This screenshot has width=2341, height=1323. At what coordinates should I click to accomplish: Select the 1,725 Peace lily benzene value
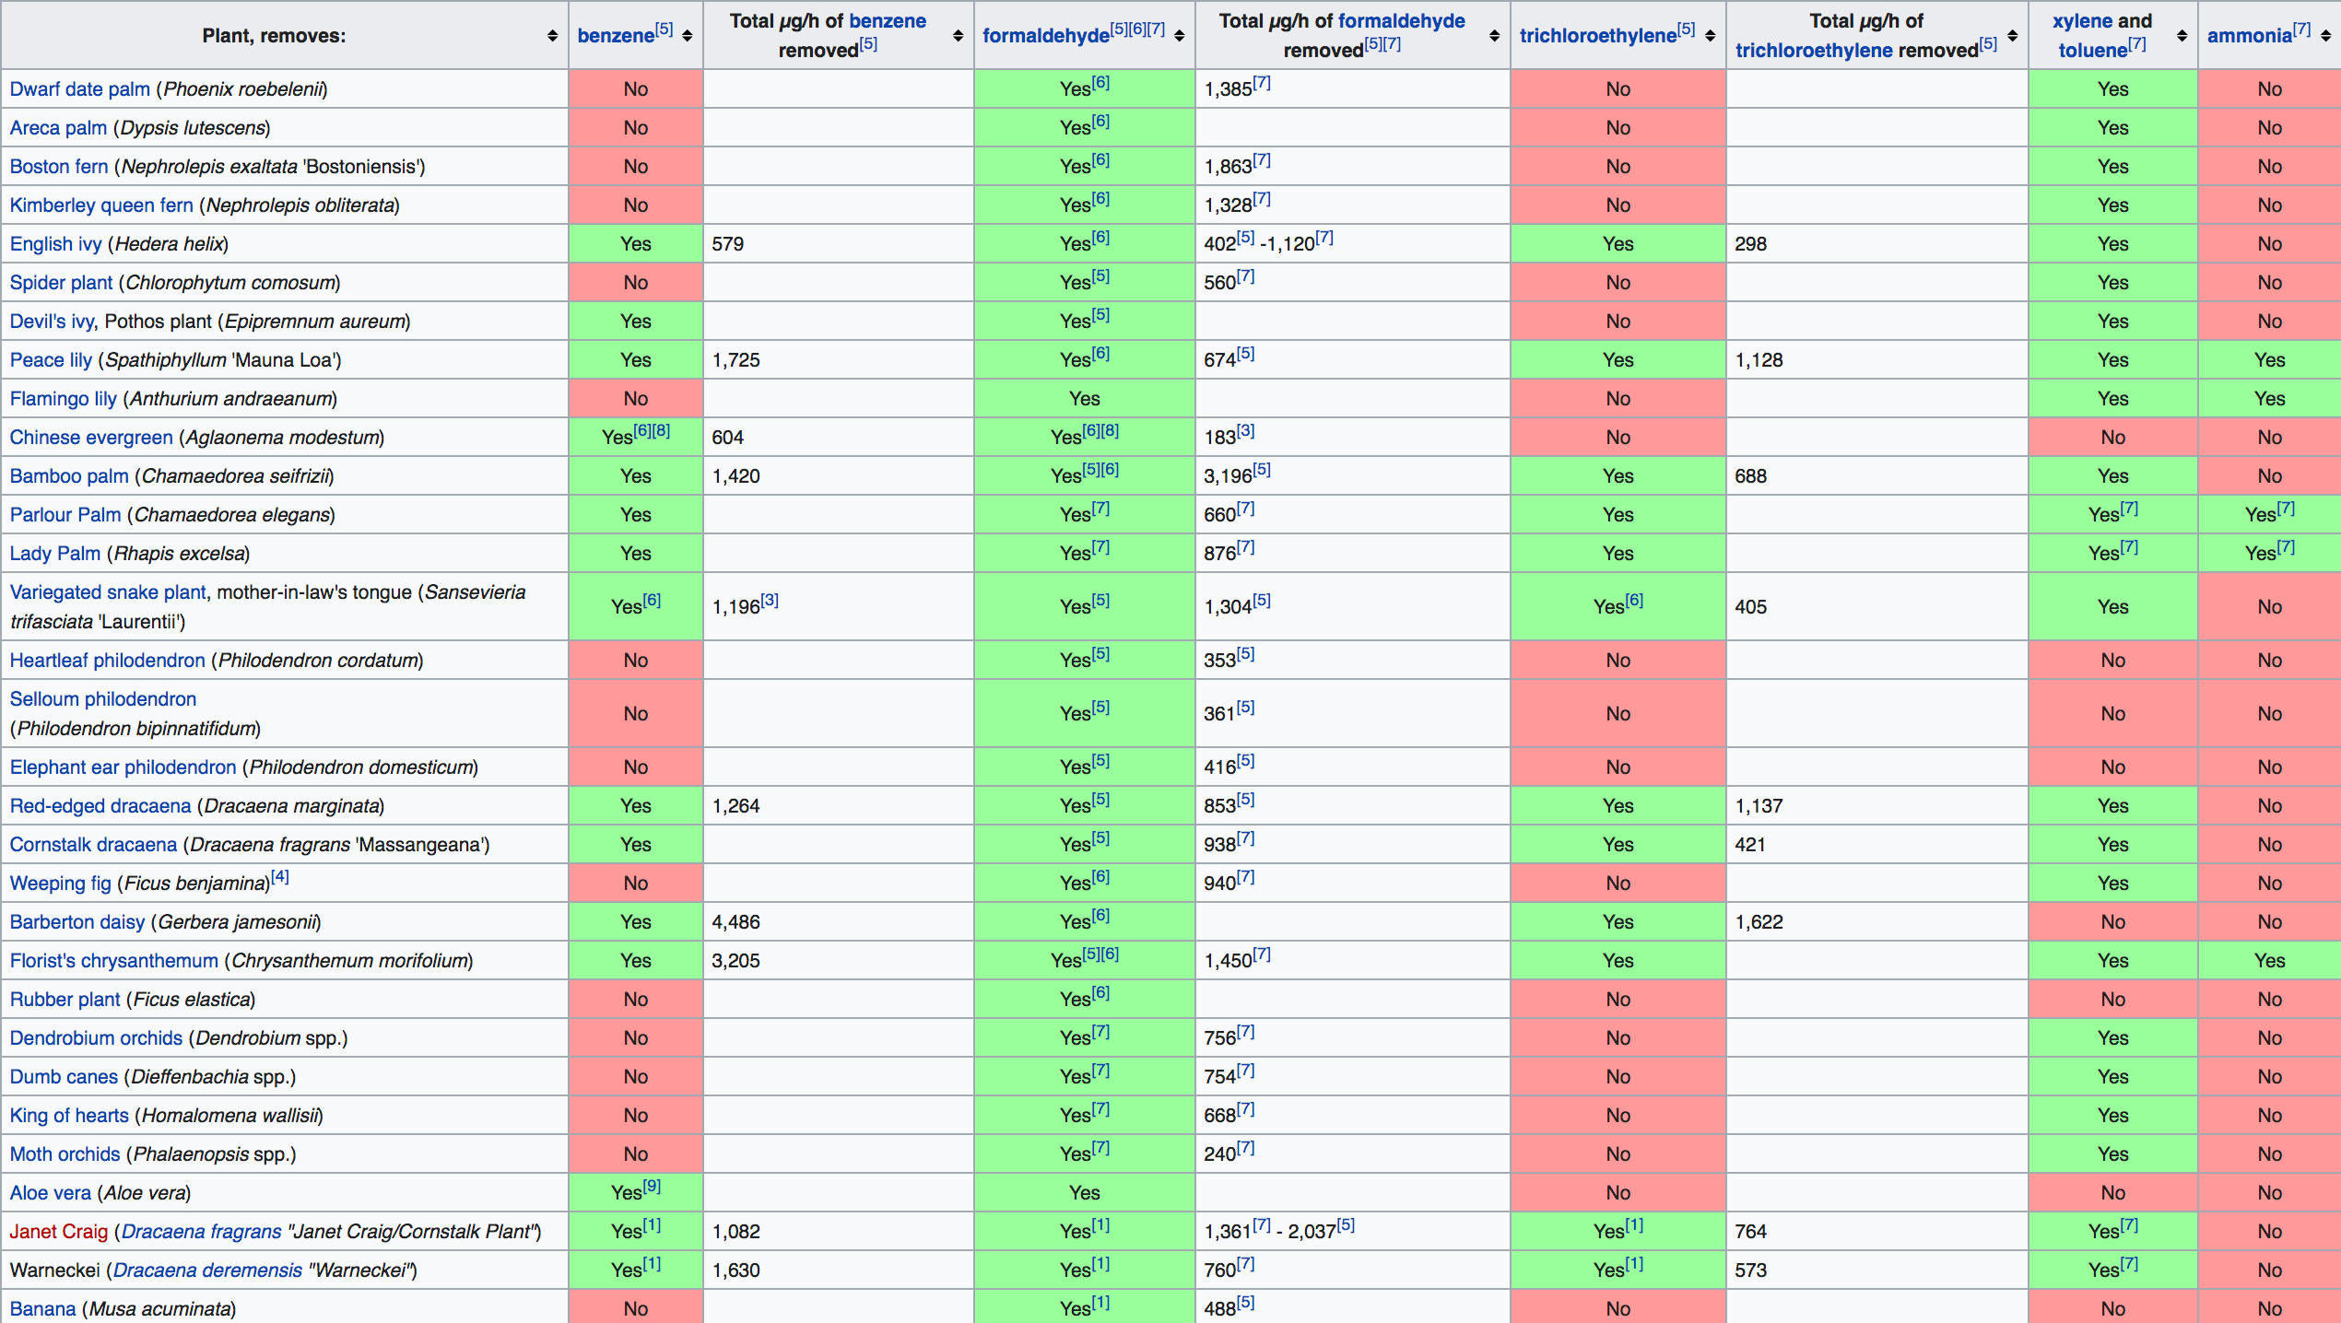(x=735, y=360)
